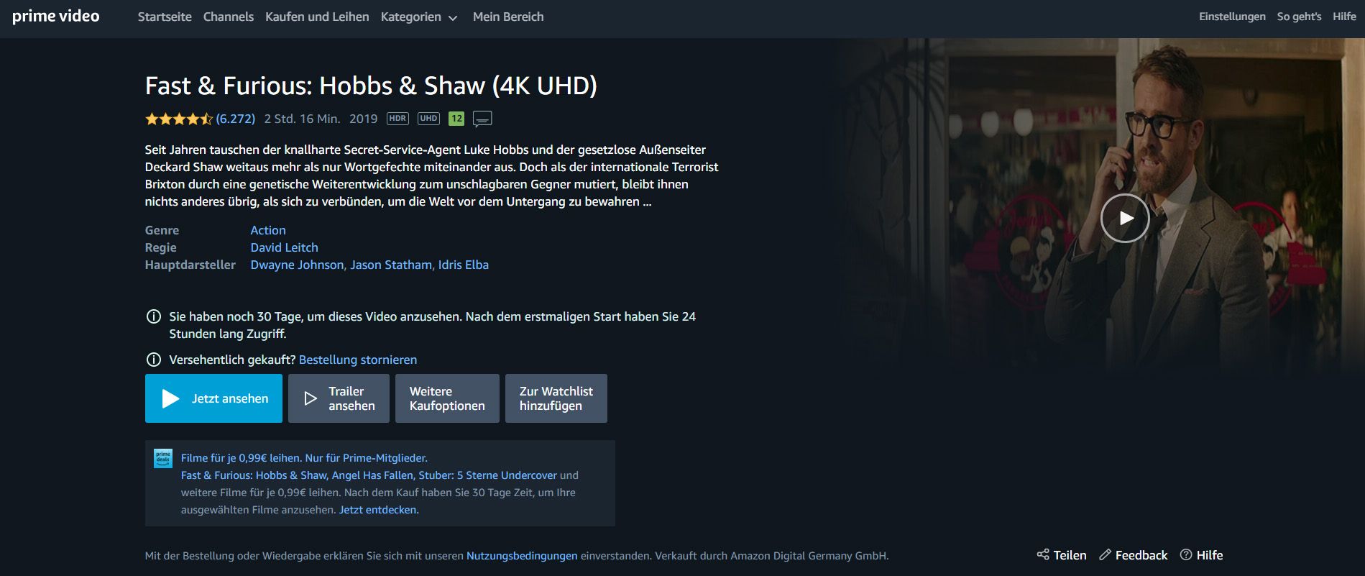Viewport: 1365px width, 576px height.
Task: Open Dwayne Johnson actor link
Action: point(297,265)
